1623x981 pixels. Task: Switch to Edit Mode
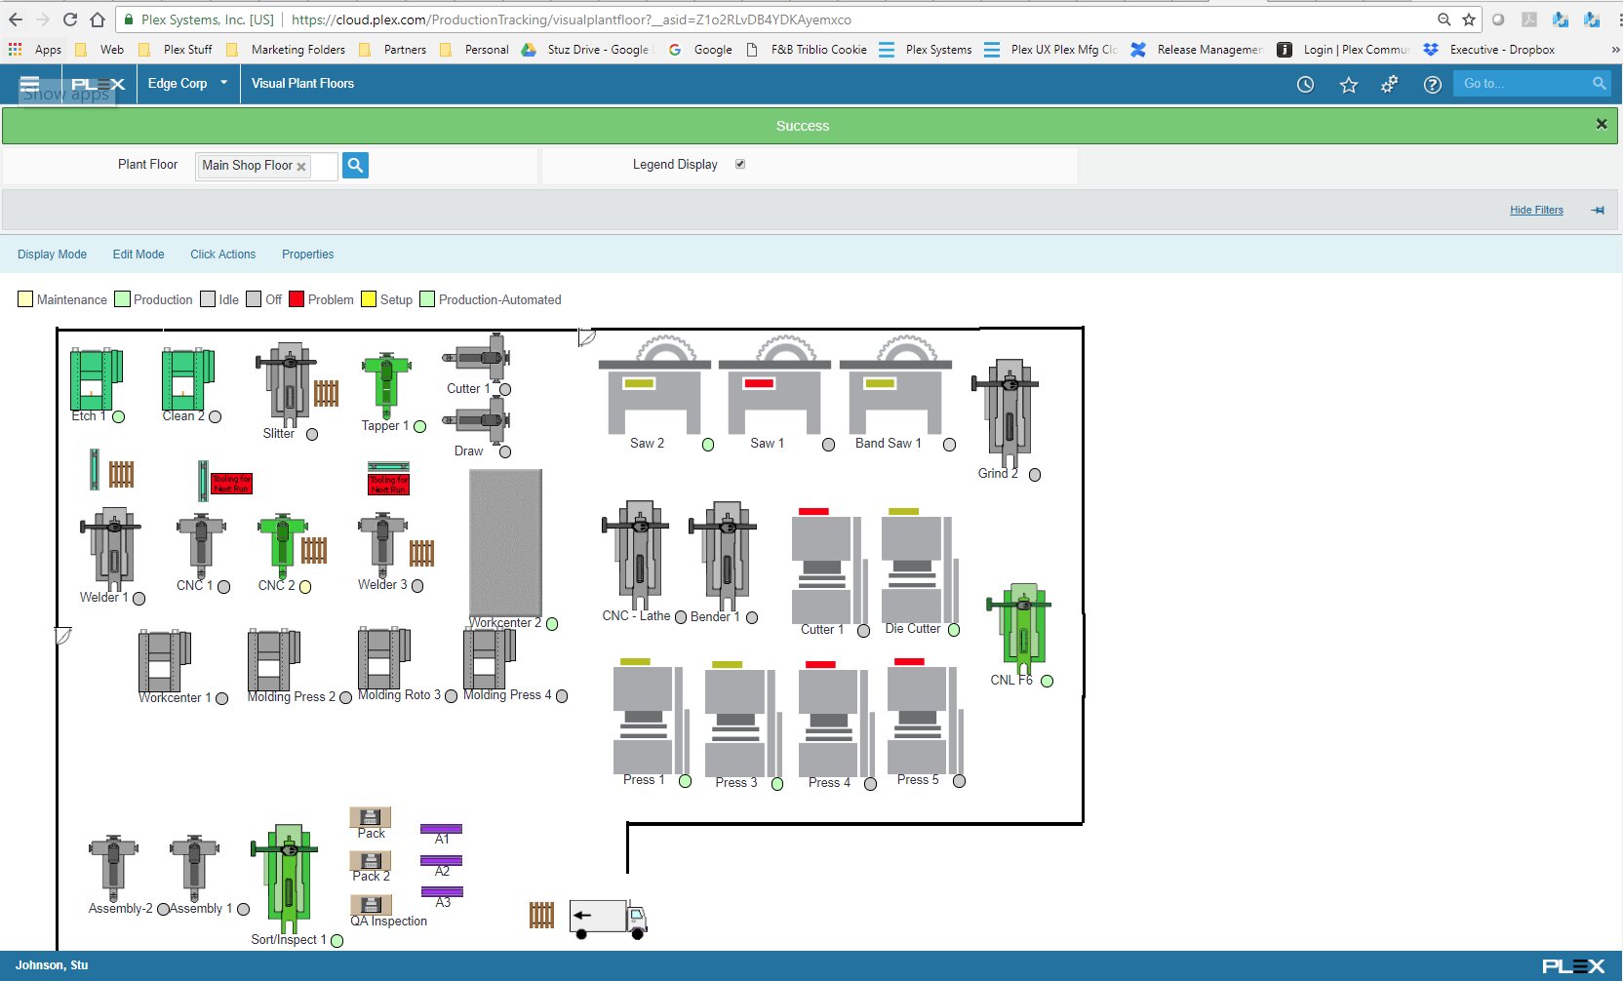(x=138, y=255)
